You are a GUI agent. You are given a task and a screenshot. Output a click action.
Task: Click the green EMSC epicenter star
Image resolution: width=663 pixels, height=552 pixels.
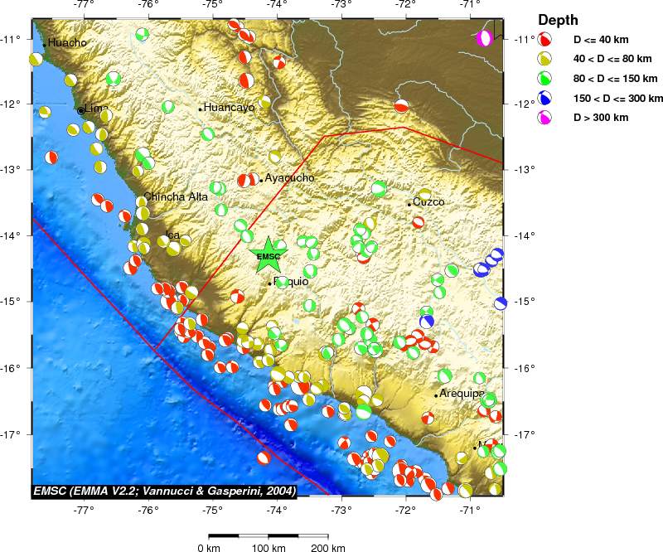coord(268,254)
